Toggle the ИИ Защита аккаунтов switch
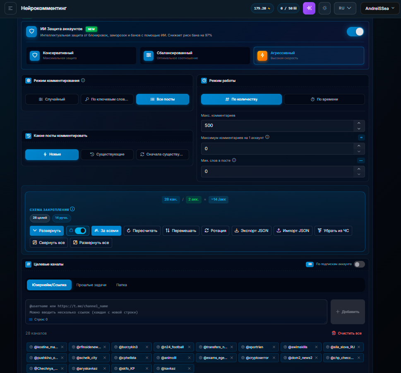This screenshot has height=373, width=401. coord(355,32)
